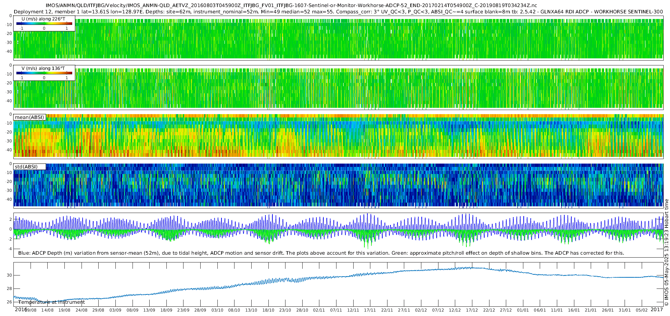Click the 14/08 date tick label
The image size is (670, 316).
coord(47,310)
